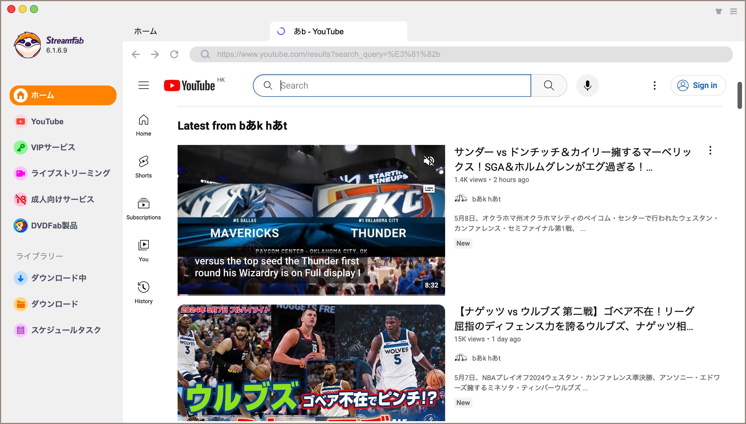Open Subscriptions in mini guide
This screenshot has height=424, width=746.
coord(143,209)
